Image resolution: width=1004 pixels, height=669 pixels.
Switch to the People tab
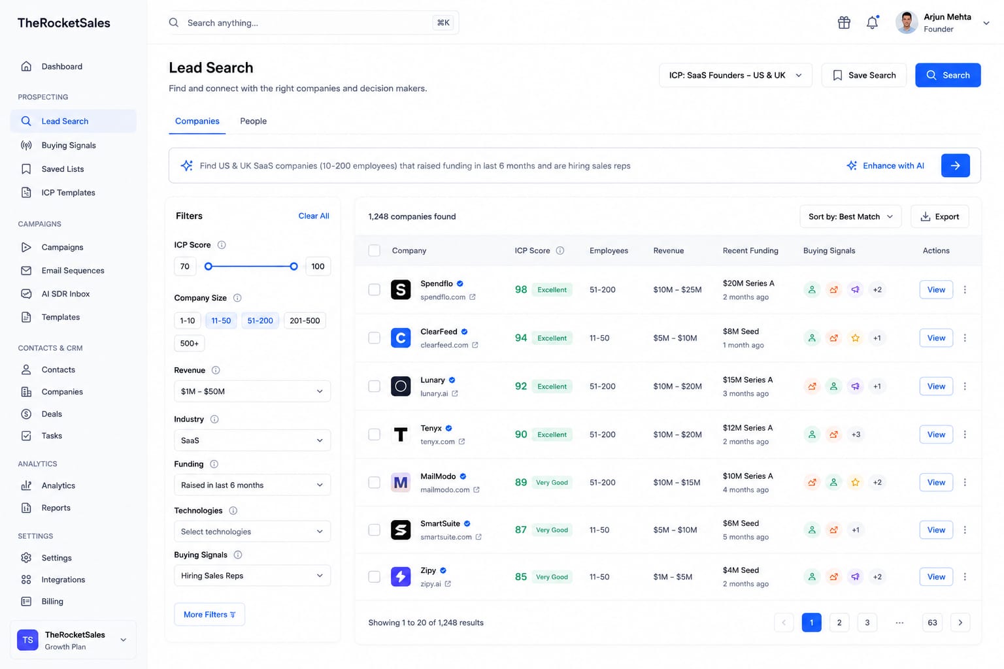tap(254, 121)
